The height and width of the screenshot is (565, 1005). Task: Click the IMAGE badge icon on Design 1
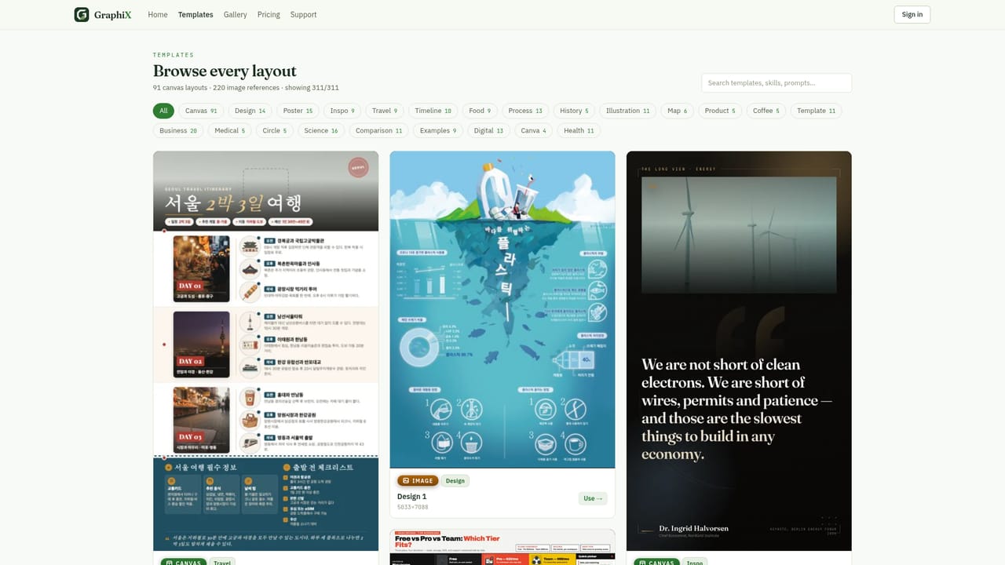click(405, 480)
